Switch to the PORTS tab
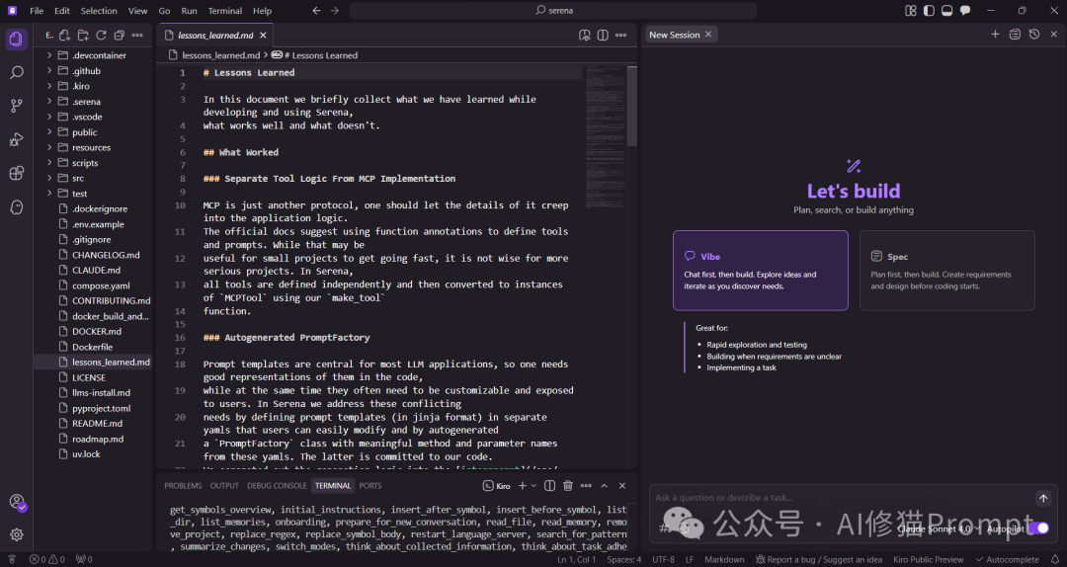The image size is (1067, 567). click(370, 485)
